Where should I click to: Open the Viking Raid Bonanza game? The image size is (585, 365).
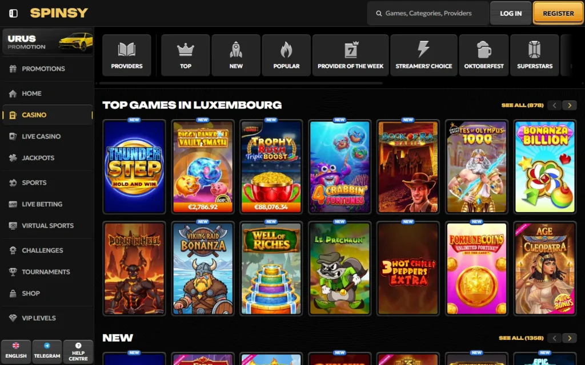[x=203, y=269]
